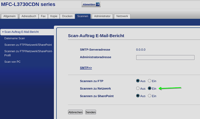Click the Abbrechen button

[75, 112]
